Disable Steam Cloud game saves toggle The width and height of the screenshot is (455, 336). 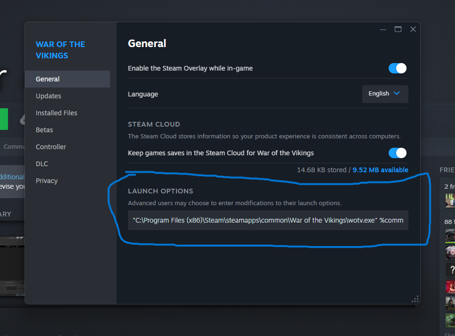click(398, 153)
